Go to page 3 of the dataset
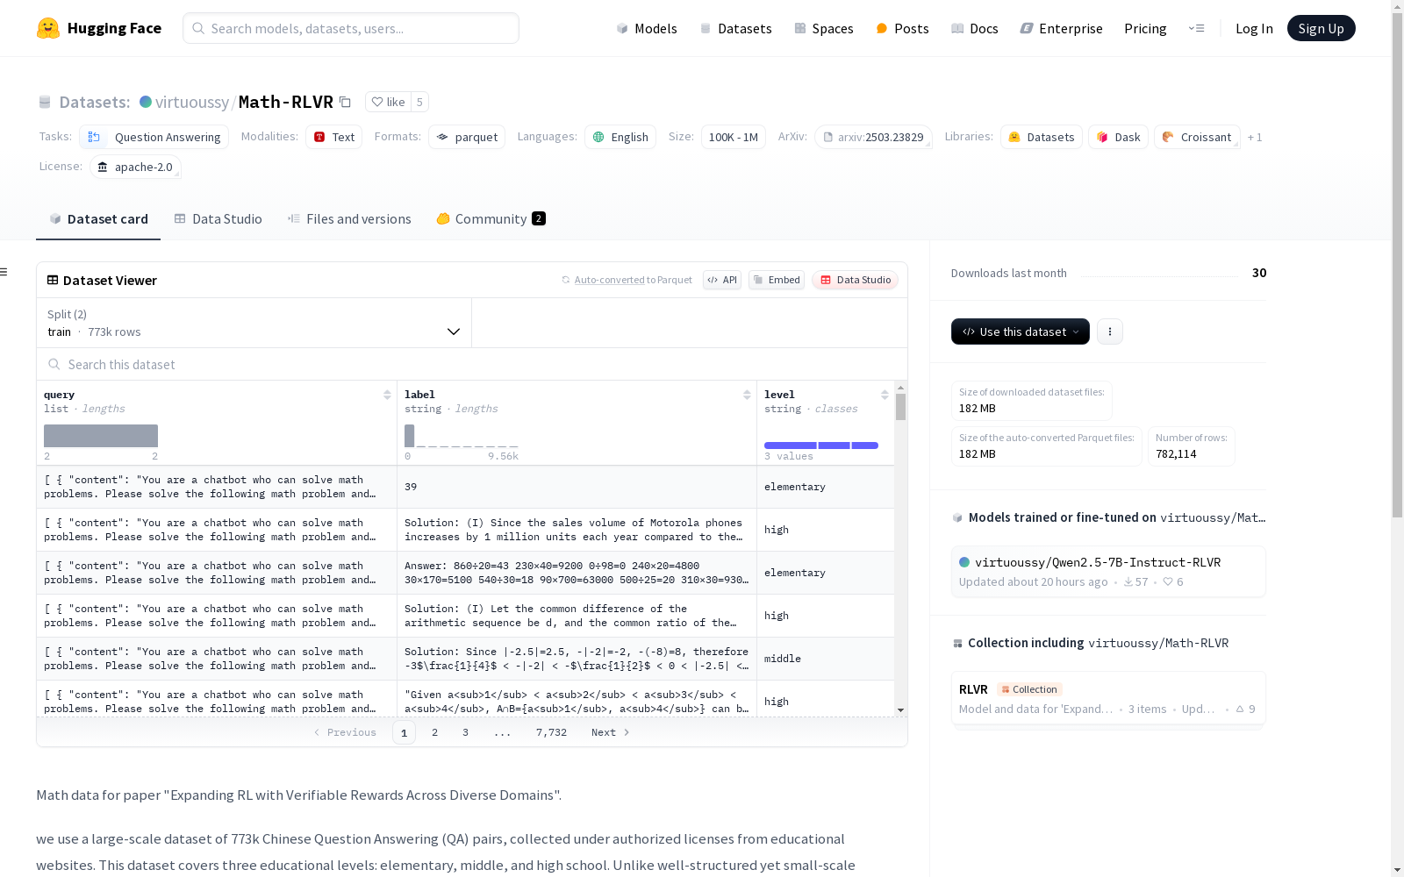1404x877 pixels. coord(465,732)
